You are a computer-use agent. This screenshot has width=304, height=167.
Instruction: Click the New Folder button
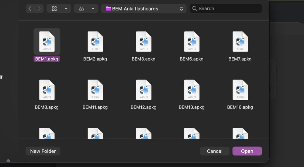43,151
